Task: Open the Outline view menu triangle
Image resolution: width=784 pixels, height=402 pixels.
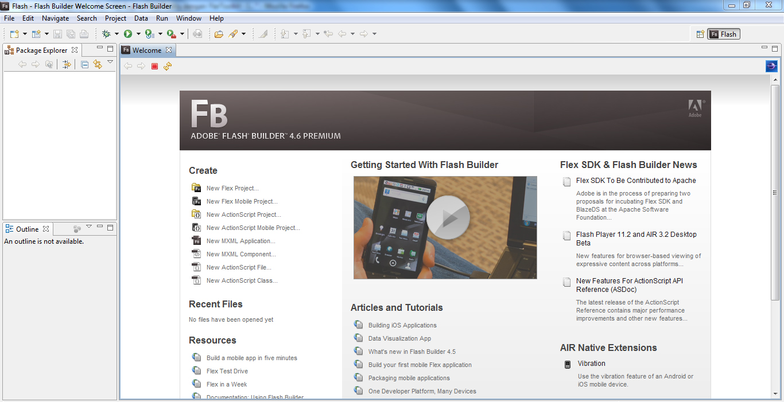Action: pos(89,227)
